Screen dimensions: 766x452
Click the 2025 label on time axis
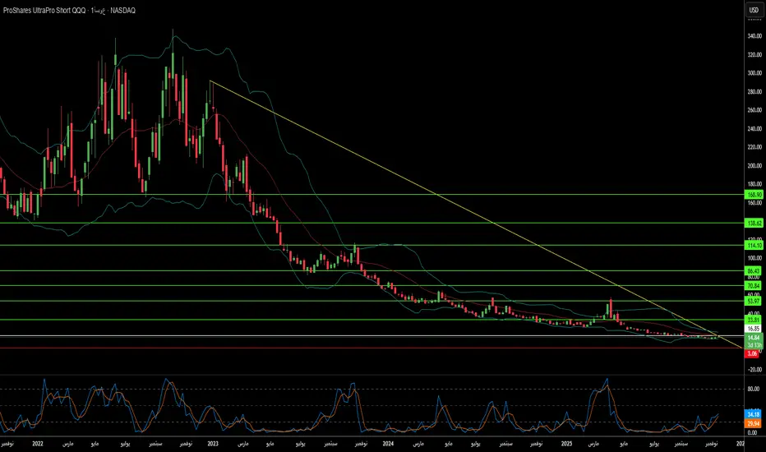pos(564,443)
